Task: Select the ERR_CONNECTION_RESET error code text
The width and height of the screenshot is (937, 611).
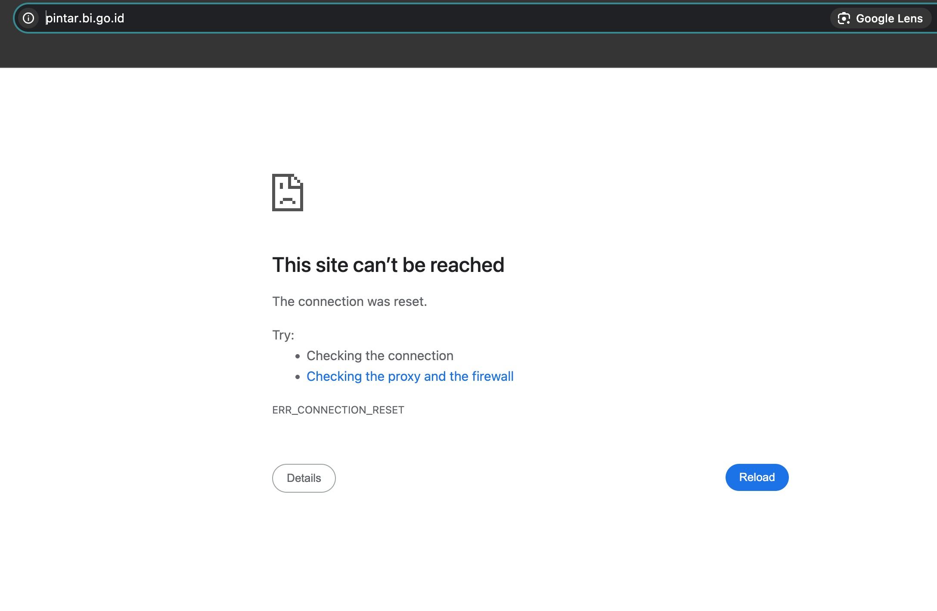Action: point(338,410)
